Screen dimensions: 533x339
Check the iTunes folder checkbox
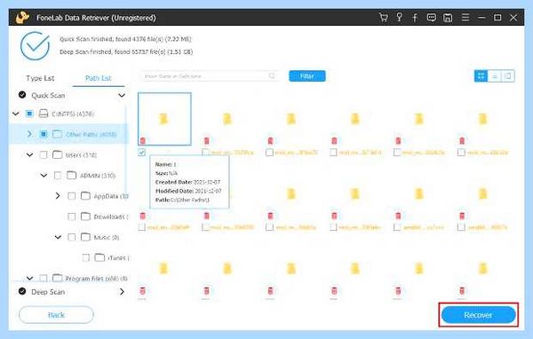(x=86, y=257)
